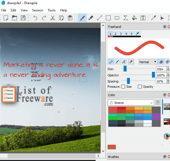170x161 pixels.
Task: Open the Tools menu
Action: coord(51,10)
